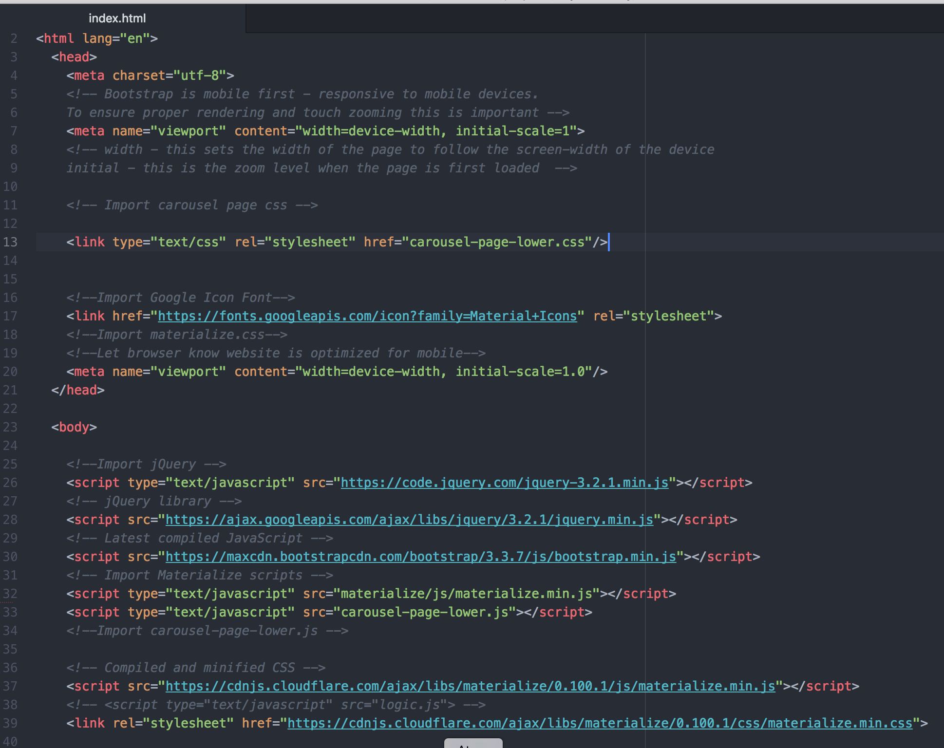Place cursor on the closing head tag
Image resolution: width=944 pixels, height=748 pixels.
78,391
